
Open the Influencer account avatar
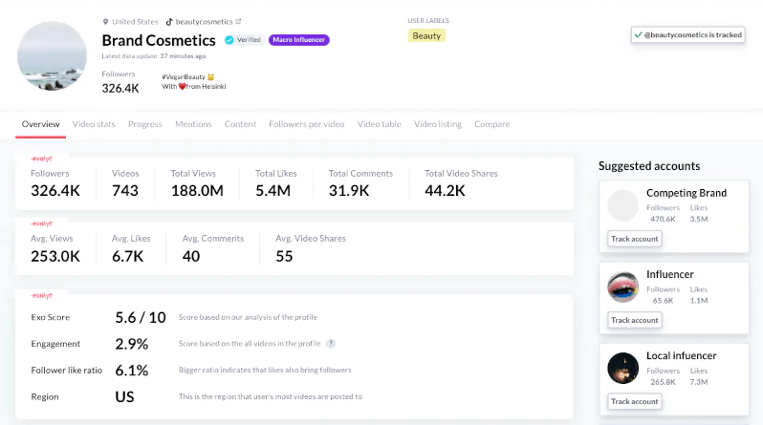623,287
